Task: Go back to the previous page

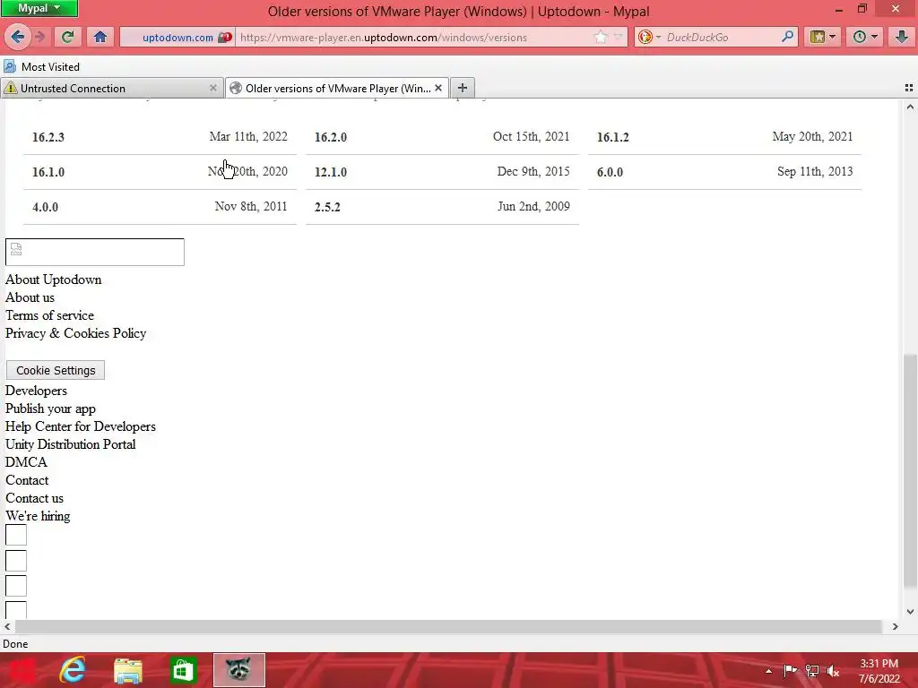Action: pos(18,37)
